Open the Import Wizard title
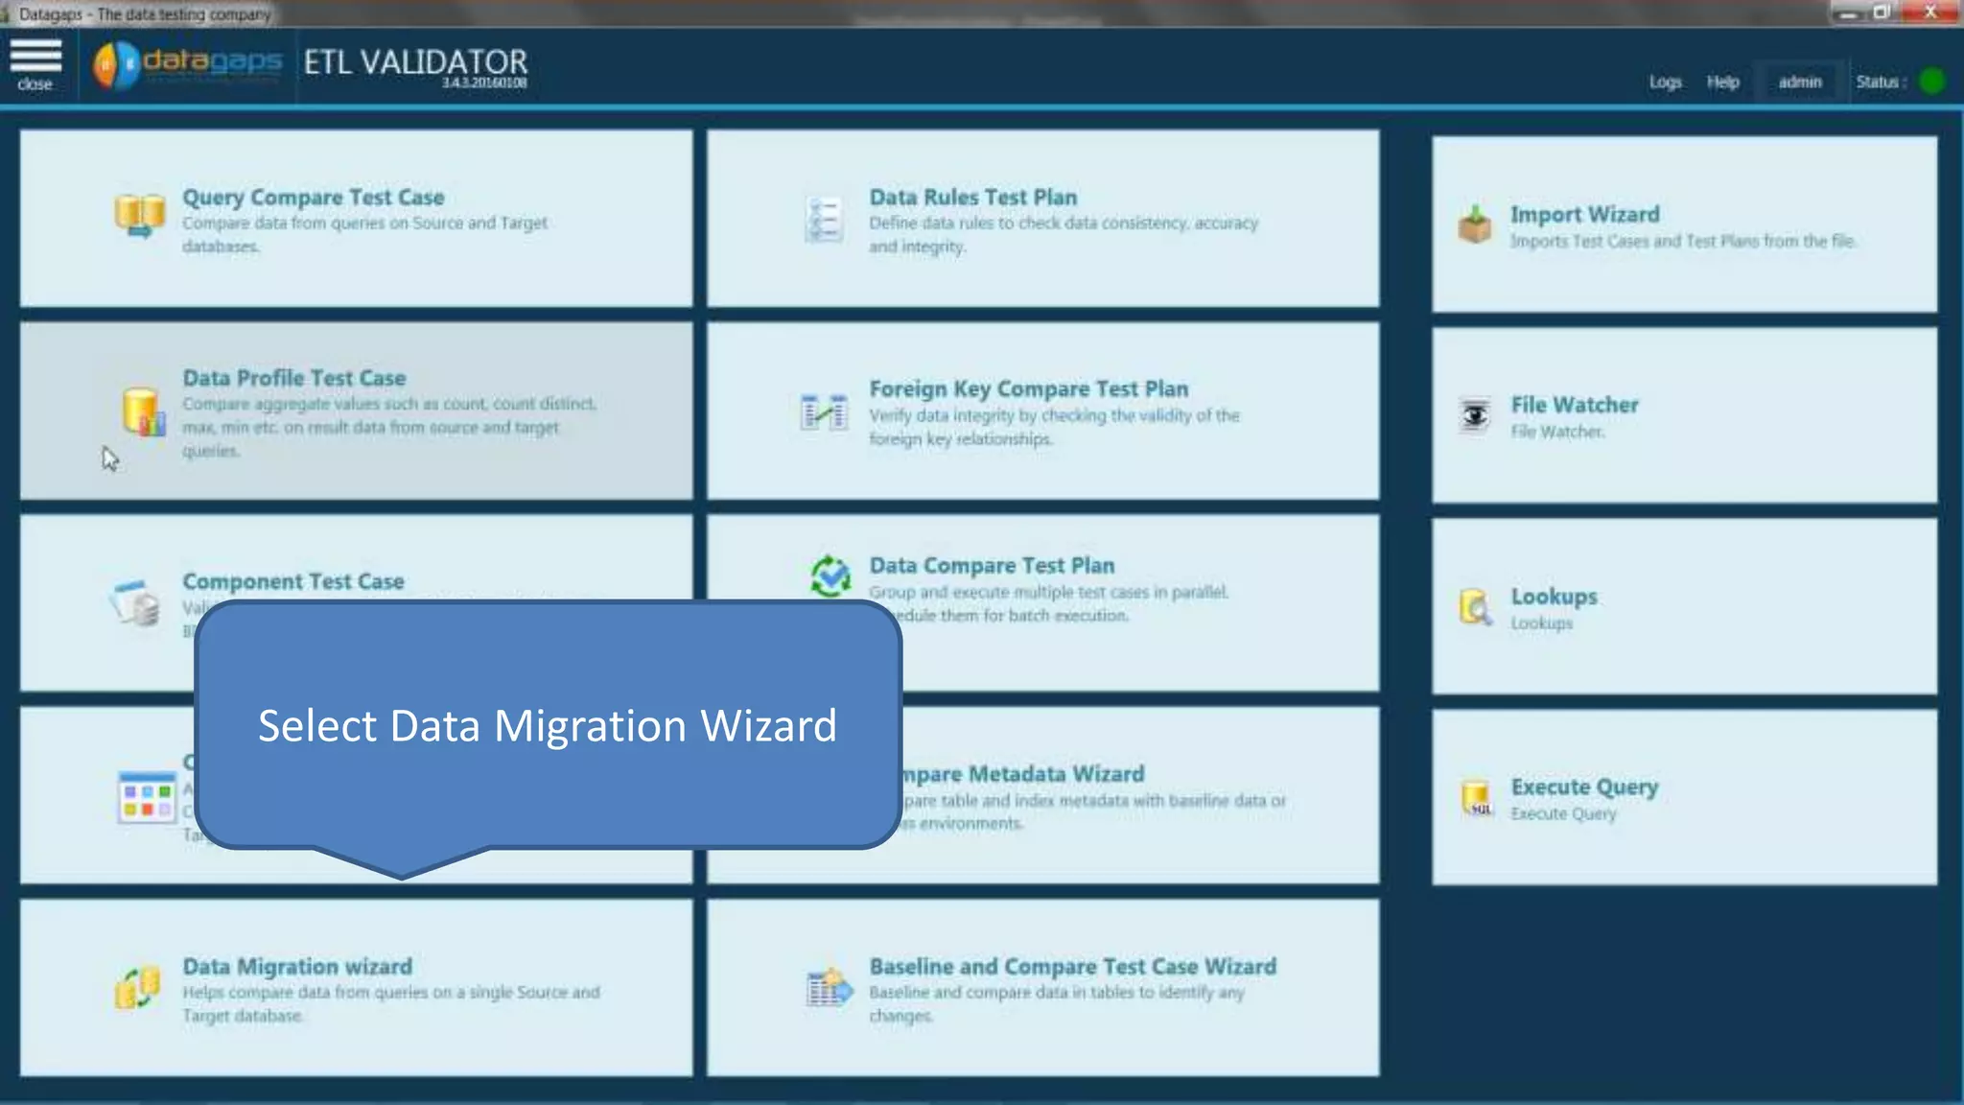The width and height of the screenshot is (1964, 1105). (x=1585, y=214)
